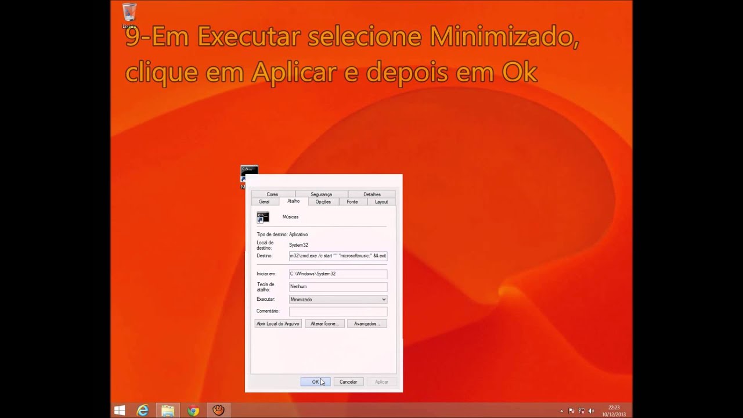Click the System32 location text

[x=298, y=245]
